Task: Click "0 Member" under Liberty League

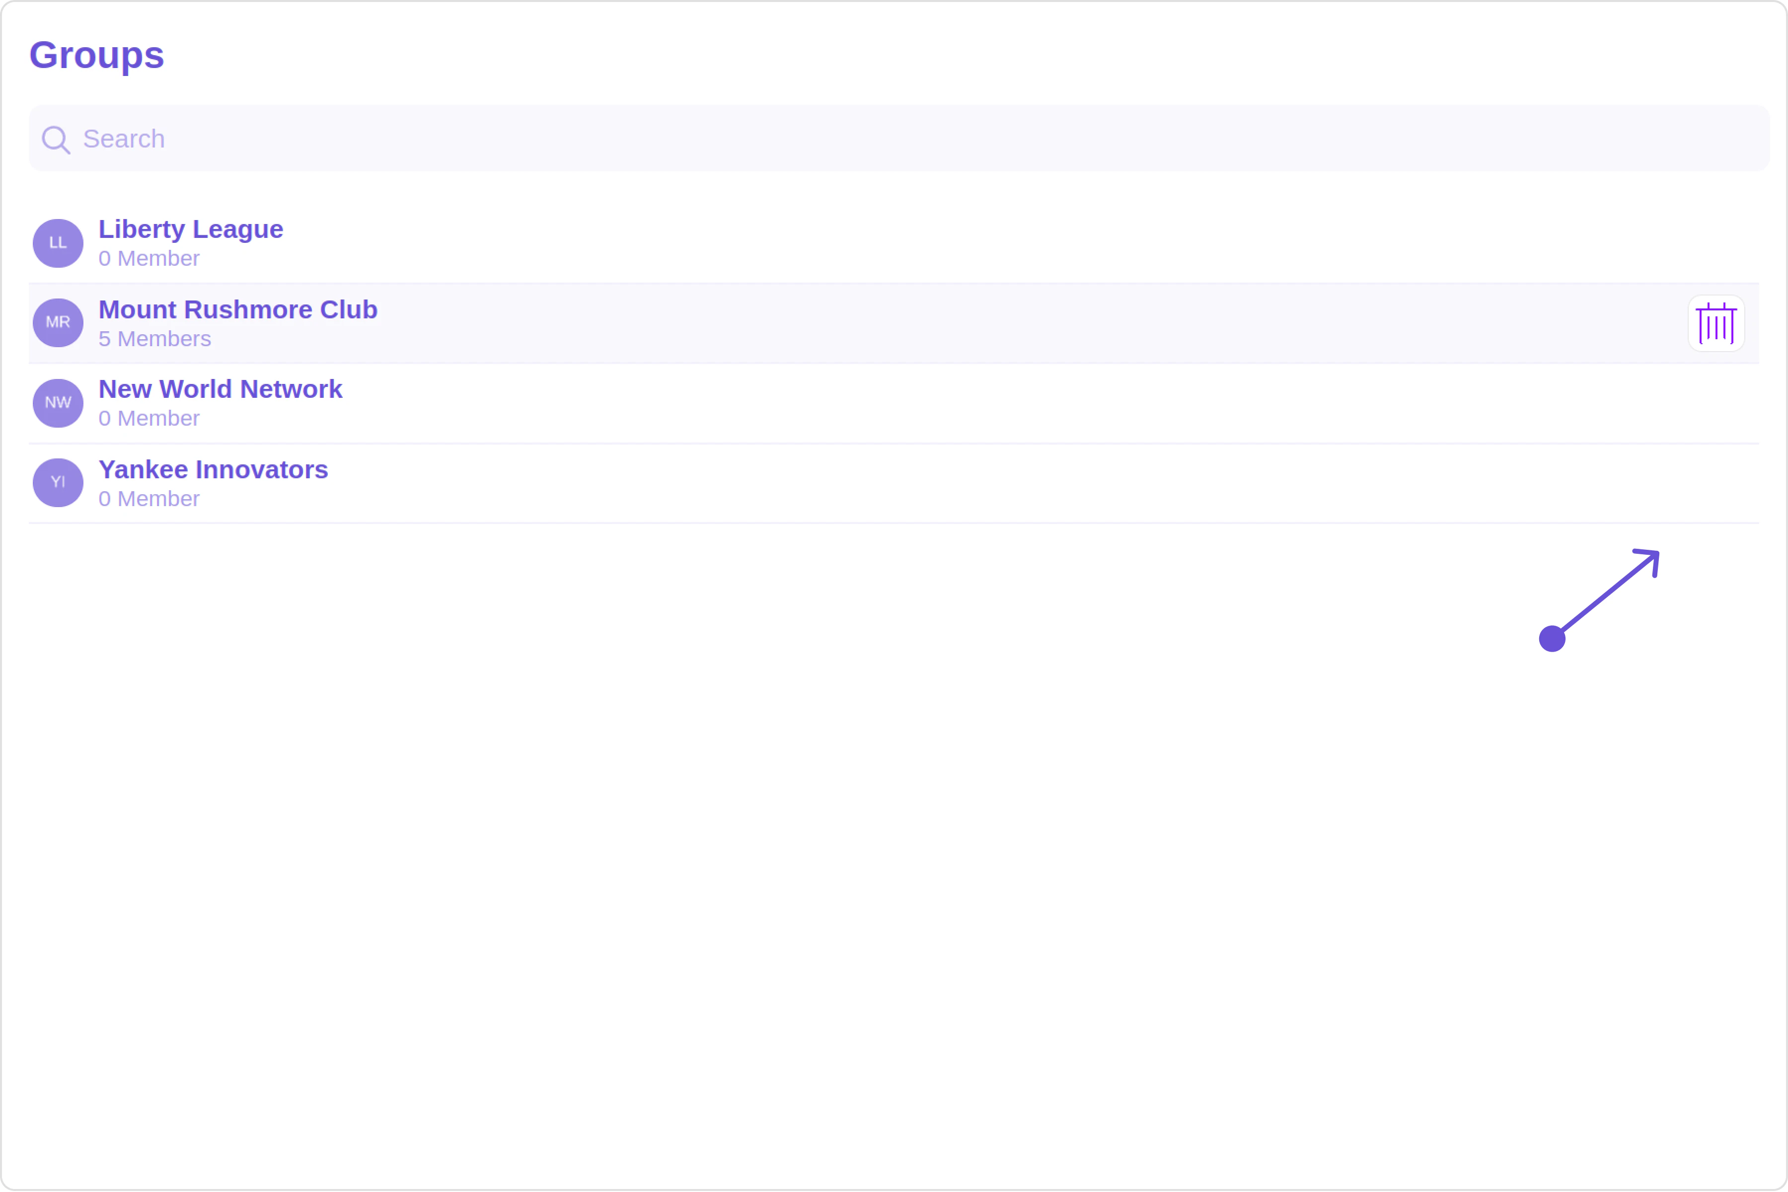Action: tap(149, 259)
